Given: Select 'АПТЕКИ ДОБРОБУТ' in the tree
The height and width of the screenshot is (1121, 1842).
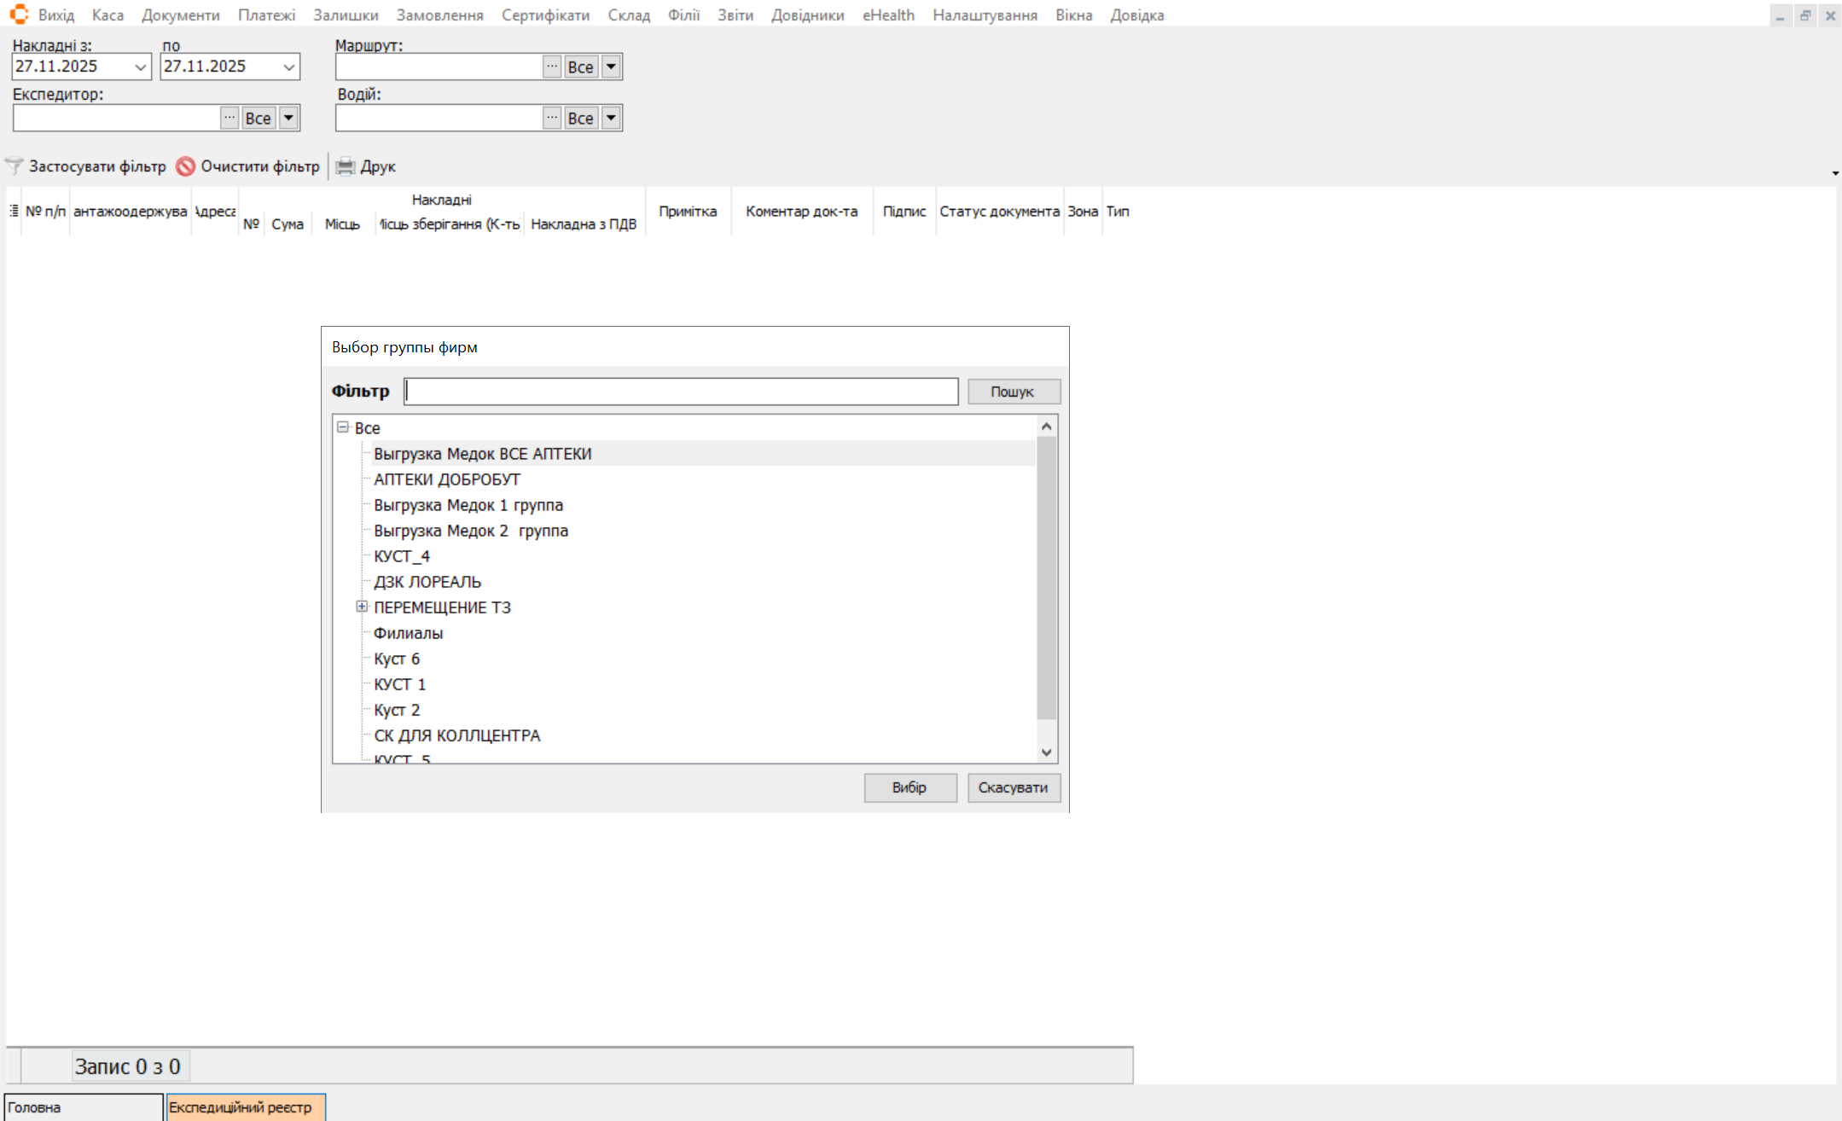Looking at the screenshot, I should (446, 479).
